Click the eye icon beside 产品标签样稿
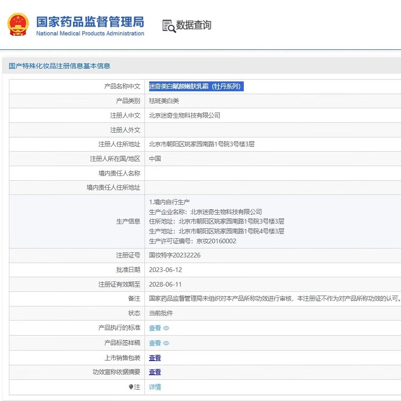Image resolution: width=401 pixels, height=401 pixels. tap(166, 343)
